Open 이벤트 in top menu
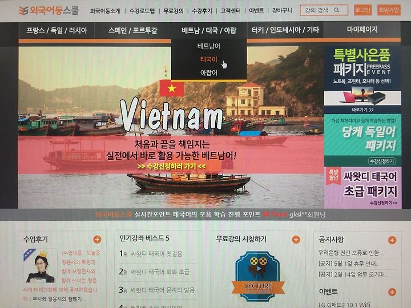The image size is (411, 308). pyautogui.click(x=256, y=11)
